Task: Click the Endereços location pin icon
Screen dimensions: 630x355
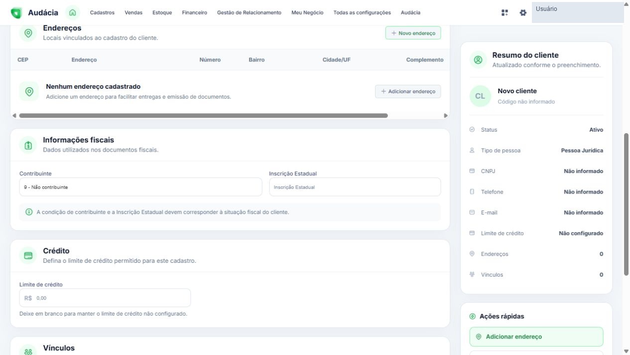Action: click(28, 33)
